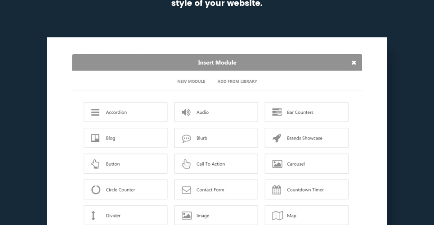Select the Divider arrows icon
Viewport: 434px width, 225px height.
pyautogui.click(x=94, y=216)
